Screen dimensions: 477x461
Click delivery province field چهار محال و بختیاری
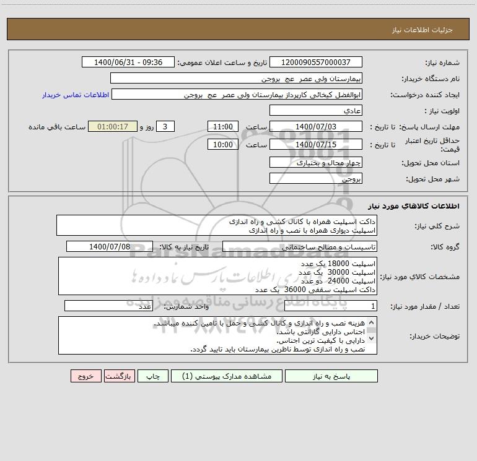pyautogui.click(x=316, y=162)
